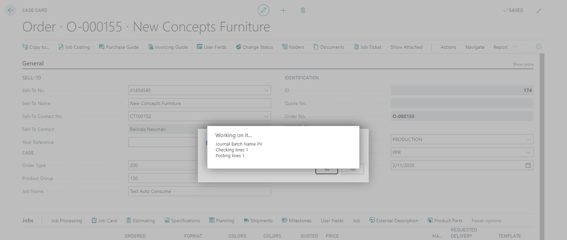Open User Fields in the Jobs bar
This screenshot has height=240, width=567.
coord(332,221)
